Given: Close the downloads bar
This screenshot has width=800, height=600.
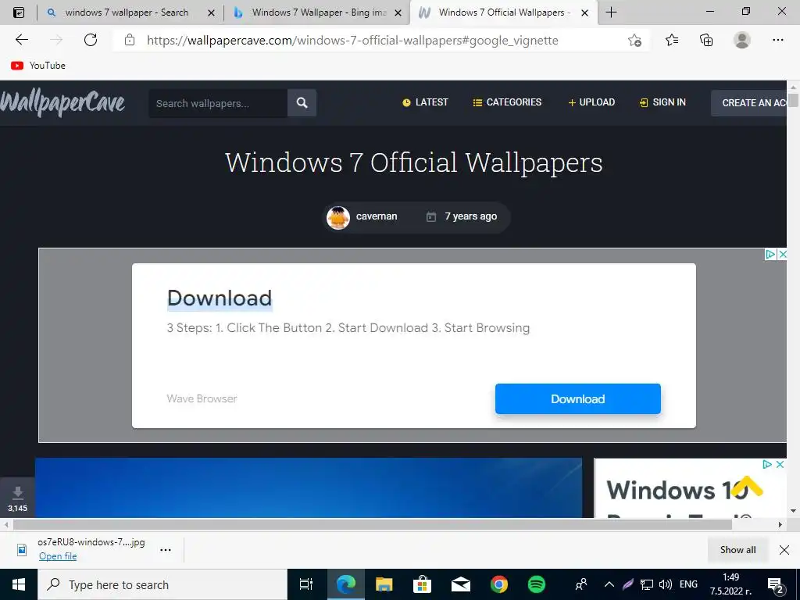Looking at the screenshot, I should pyautogui.click(x=784, y=550).
